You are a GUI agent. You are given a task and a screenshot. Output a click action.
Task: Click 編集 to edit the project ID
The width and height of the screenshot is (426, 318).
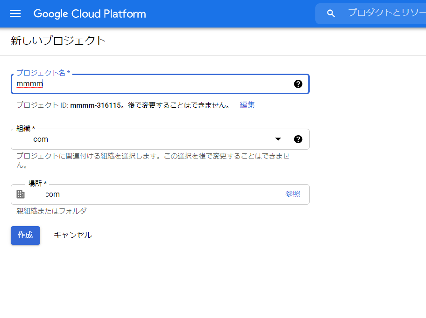click(247, 105)
